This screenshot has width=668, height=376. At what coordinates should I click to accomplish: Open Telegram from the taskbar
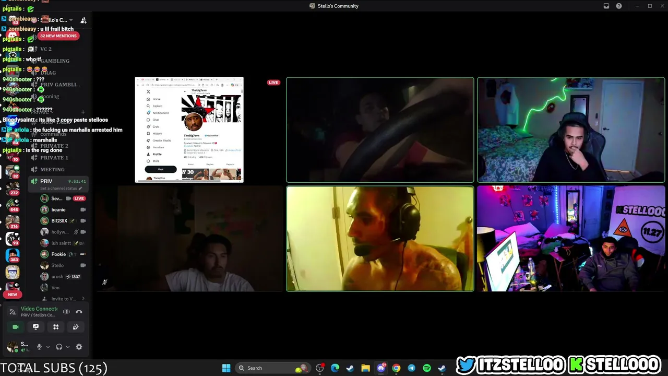411,368
